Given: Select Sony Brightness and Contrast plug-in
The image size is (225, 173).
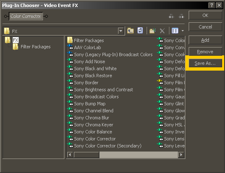Looking at the screenshot, I should 100,90.
